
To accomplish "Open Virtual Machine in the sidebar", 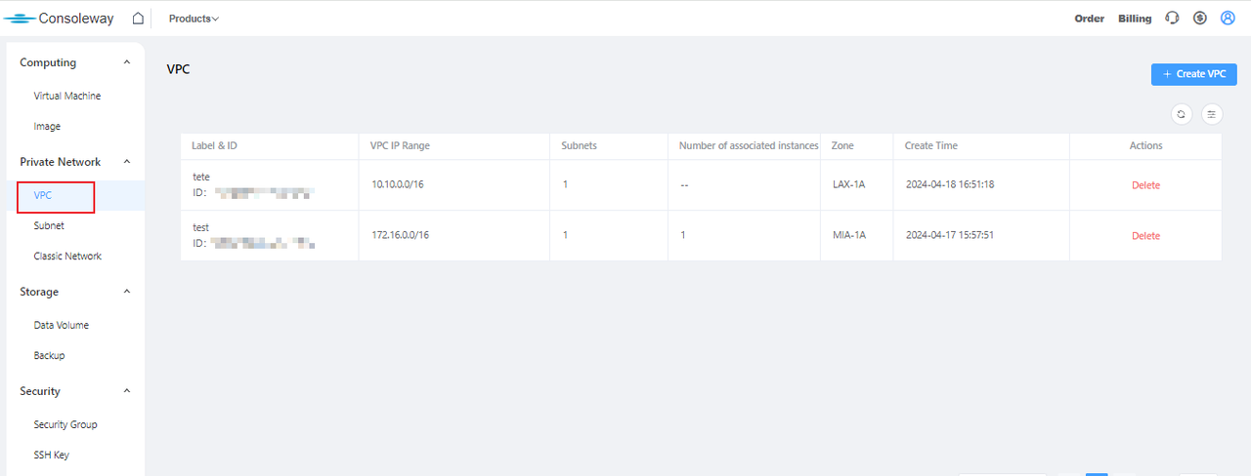I will click(x=67, y=96).
